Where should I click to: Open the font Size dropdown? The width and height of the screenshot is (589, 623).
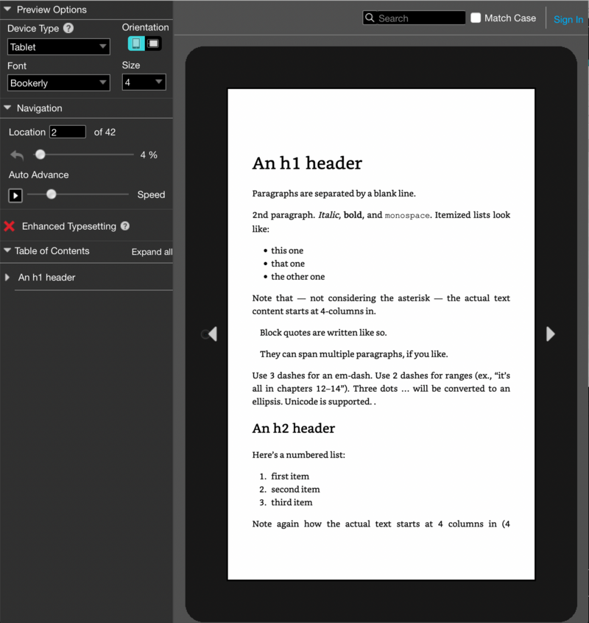(x=144, y=82)
